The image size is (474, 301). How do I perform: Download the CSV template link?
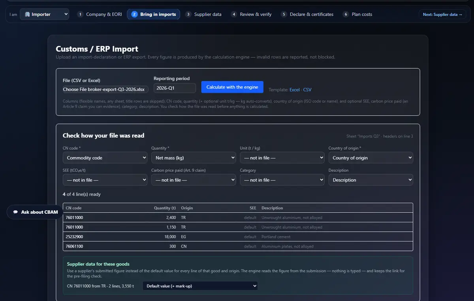click(307, 90)
